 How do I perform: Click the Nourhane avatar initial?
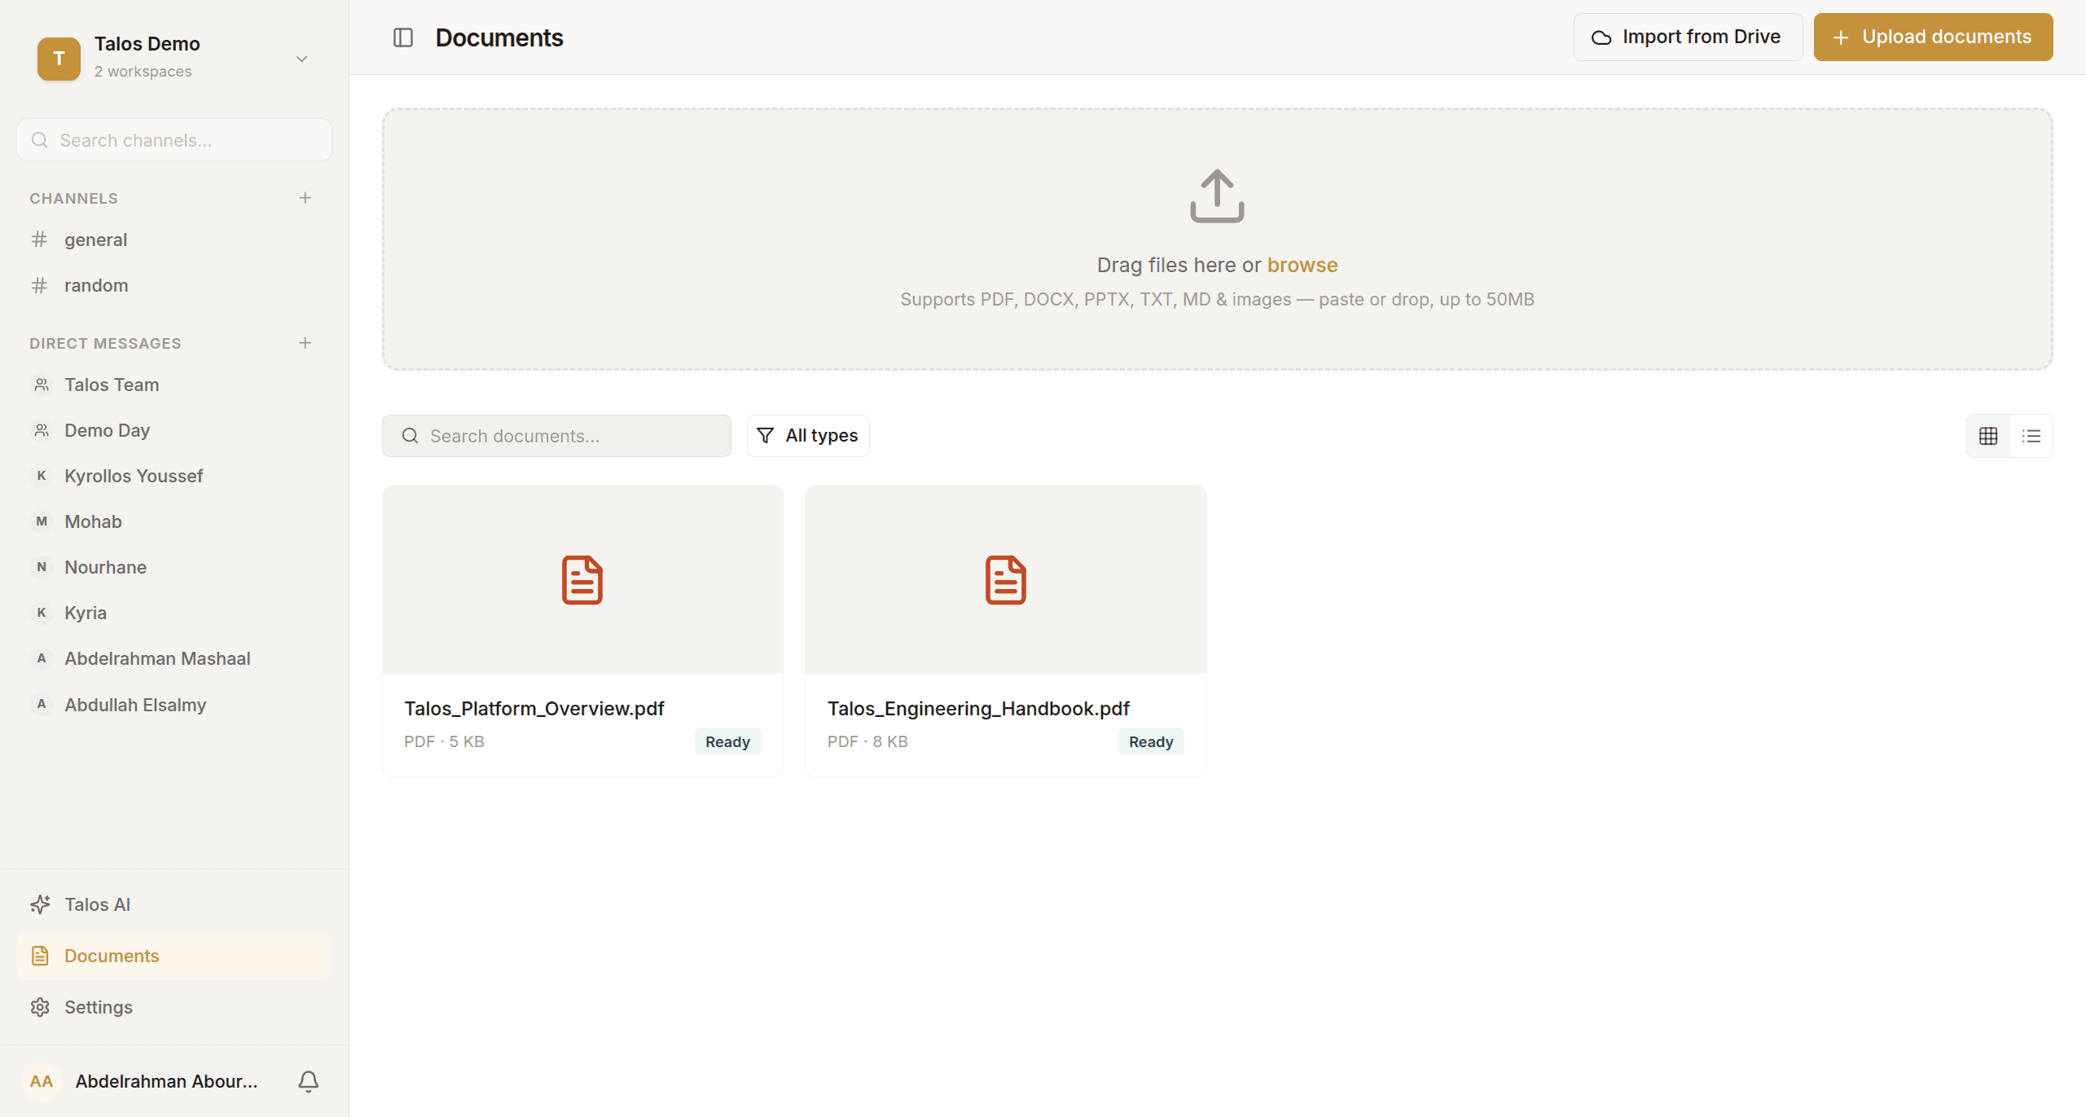pyautogui.click(x=42, y=567)
